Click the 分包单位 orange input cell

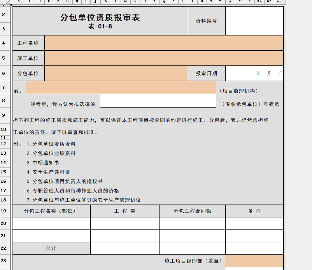coord(116,73)
